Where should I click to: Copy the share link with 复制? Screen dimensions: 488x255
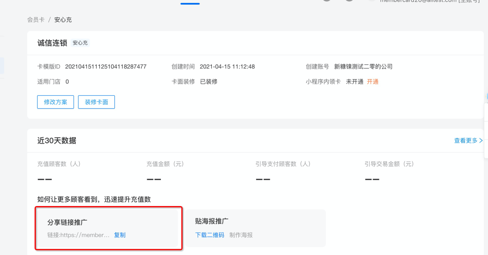tap(120, 235)
